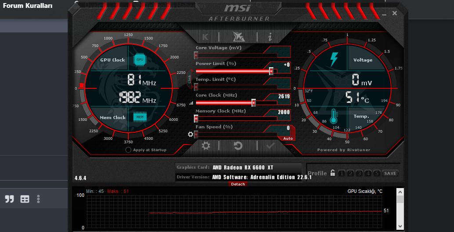Click the 51 °C temperature readout
454x232 pixels.
click(357, 98)
